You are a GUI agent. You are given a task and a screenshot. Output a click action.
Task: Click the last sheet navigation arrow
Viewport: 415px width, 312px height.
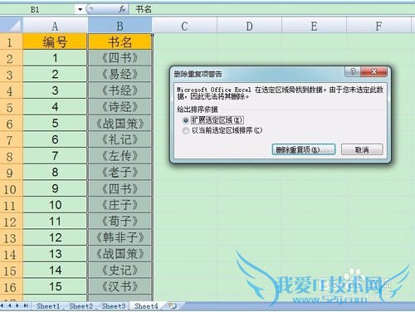tap(26, 305)
